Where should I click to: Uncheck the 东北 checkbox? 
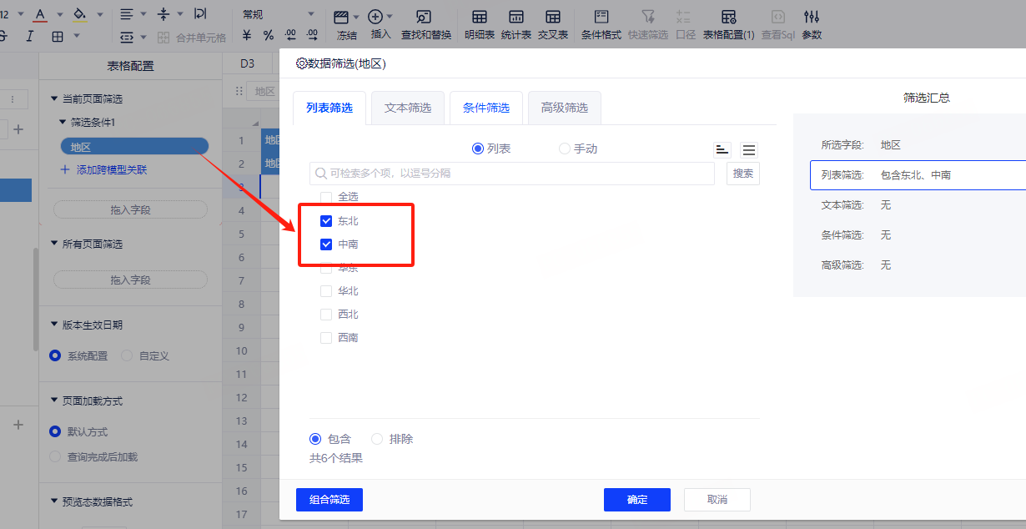(326, 221)
